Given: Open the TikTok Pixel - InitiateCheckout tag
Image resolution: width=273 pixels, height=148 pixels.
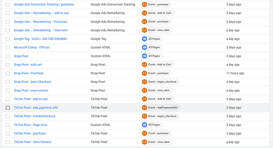Looking at the screenshot, I should point(35,116).
